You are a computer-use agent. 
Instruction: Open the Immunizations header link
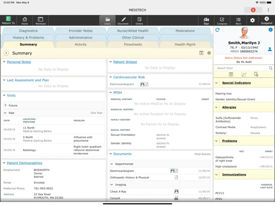(234, 175)
